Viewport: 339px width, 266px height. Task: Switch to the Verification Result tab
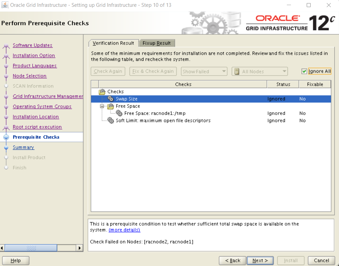[x=113, y=43]
